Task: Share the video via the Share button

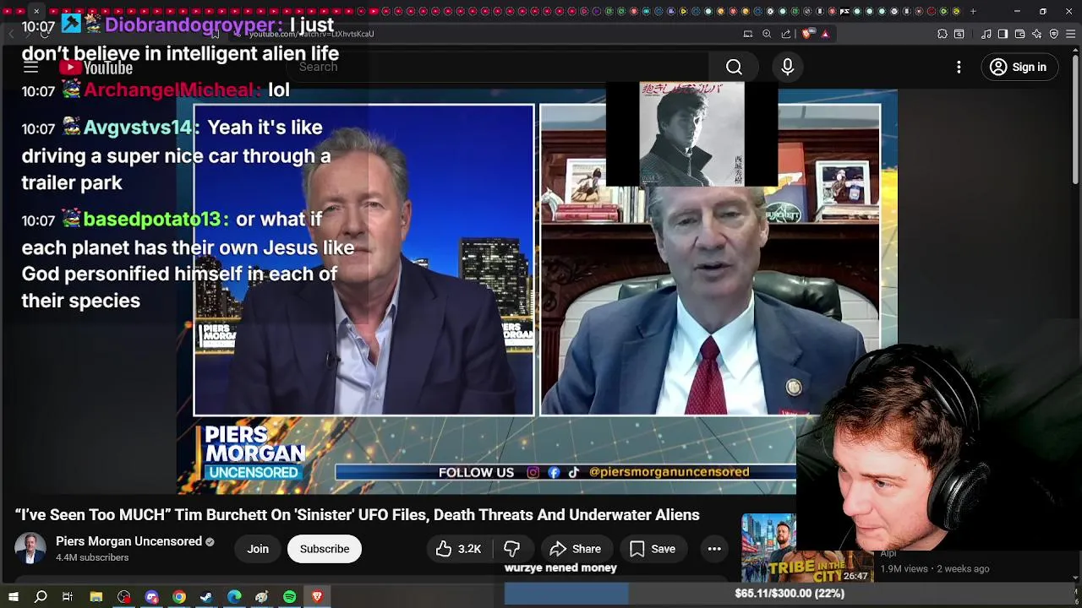Action: coord(576,549)
